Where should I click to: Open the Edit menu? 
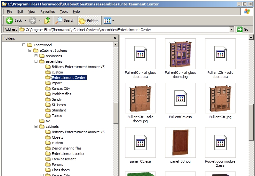pos(20,11)
